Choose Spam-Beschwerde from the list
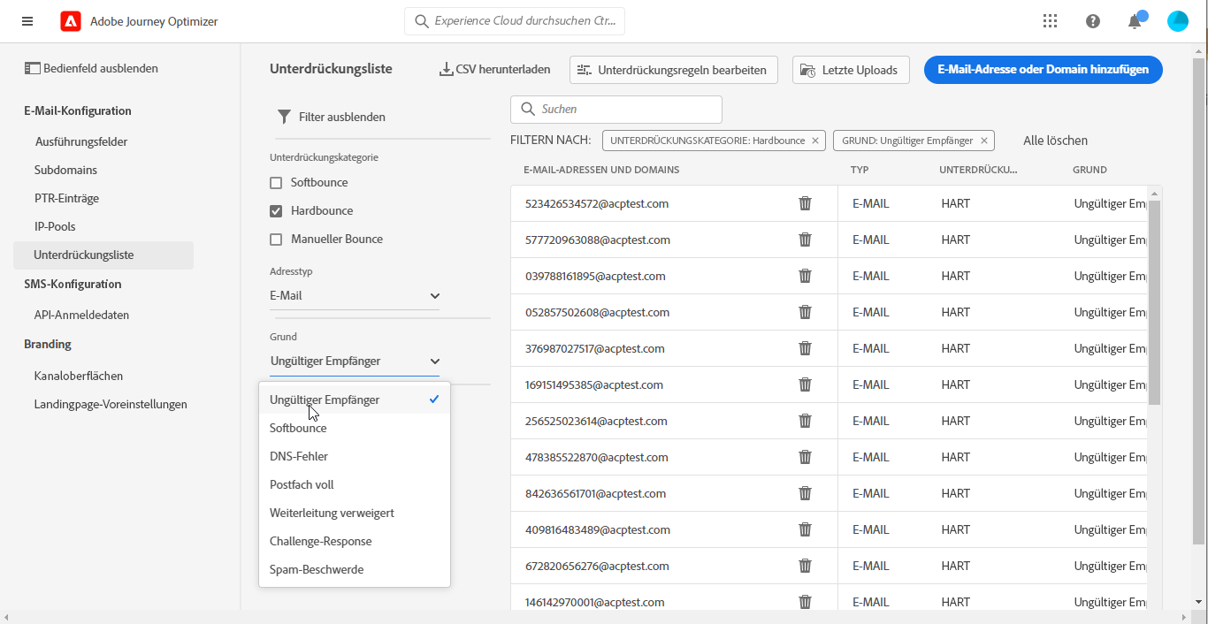 317,569
